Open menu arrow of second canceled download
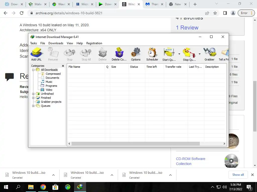The width and height of the screenshot is (257, 192). 112,175
